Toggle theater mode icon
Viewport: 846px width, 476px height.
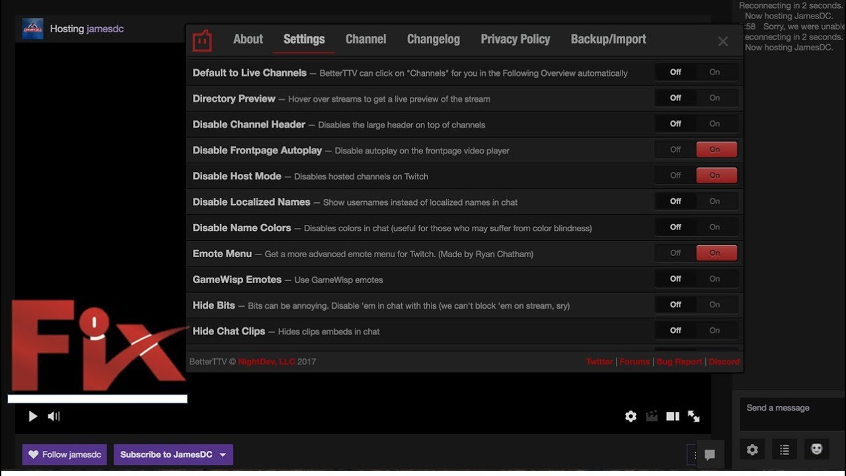(673, 416)
